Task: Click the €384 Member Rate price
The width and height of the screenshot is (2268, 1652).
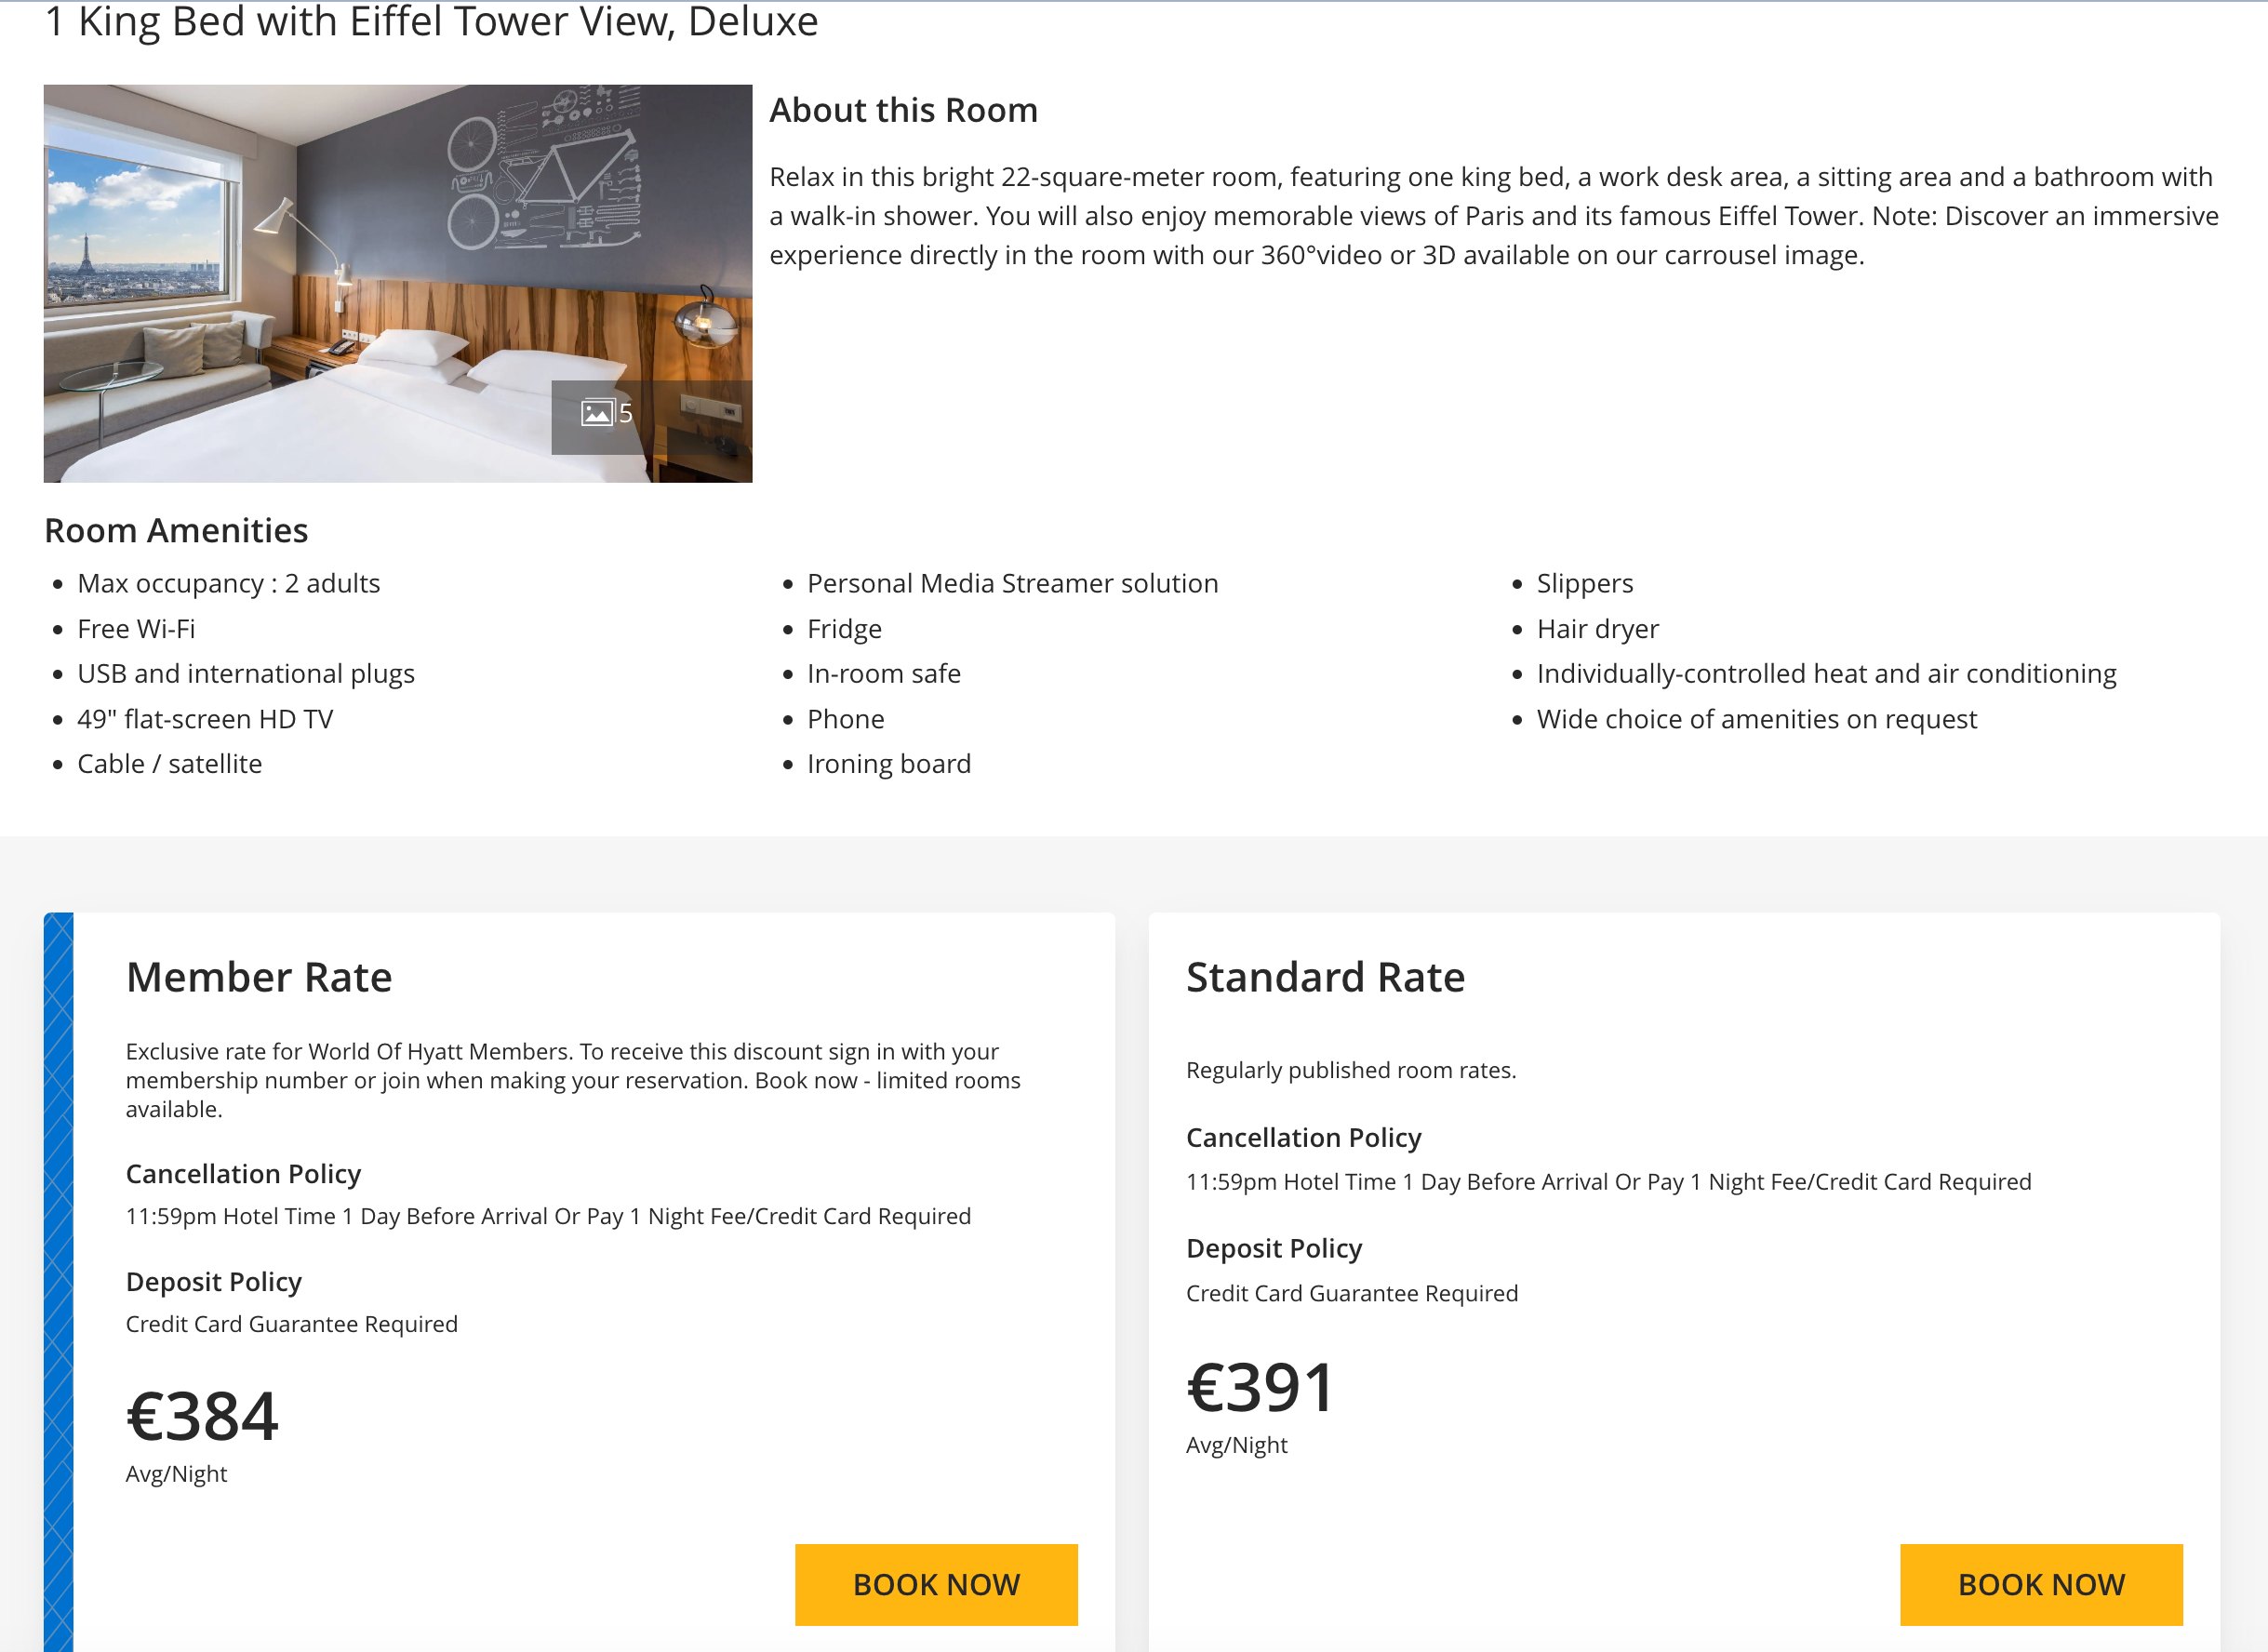Action: tap(202, 1414)
